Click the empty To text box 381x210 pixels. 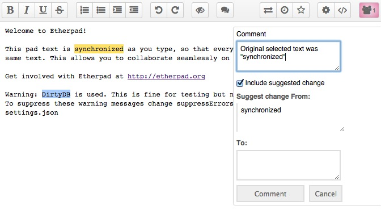click(x=289, y=165)
